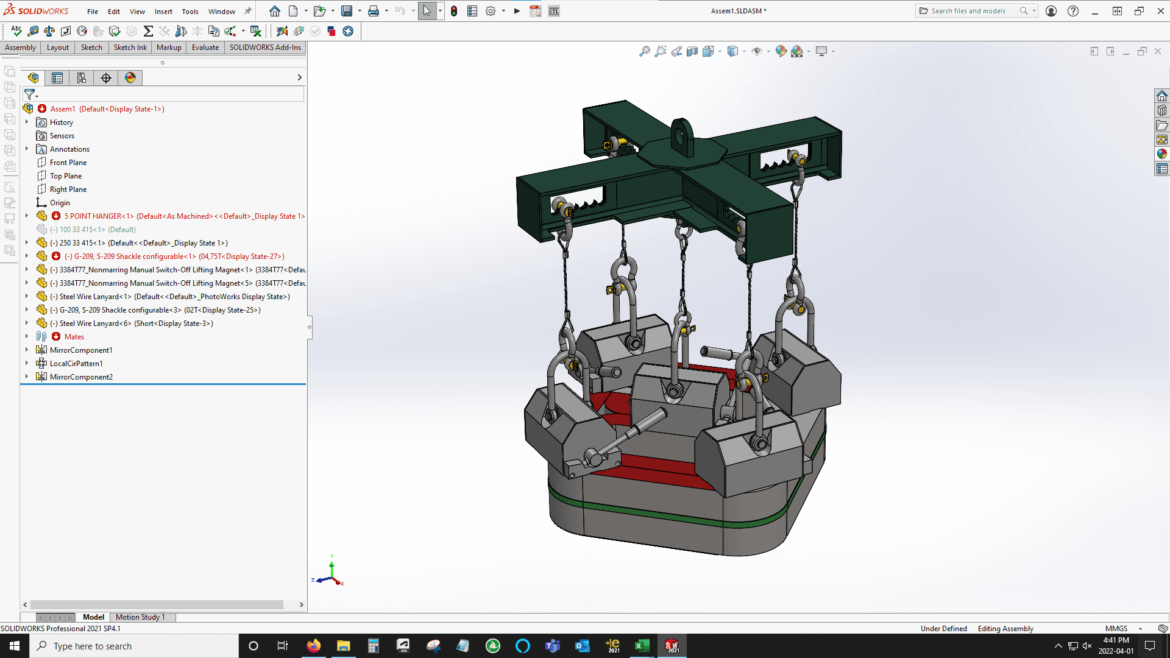Screen dimensions: 1170x658
Task: Open the Zoom to Fit tool
Action: (646, 51)
